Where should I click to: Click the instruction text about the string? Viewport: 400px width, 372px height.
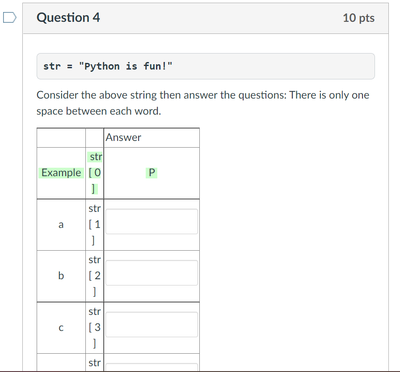coord(203,103)
